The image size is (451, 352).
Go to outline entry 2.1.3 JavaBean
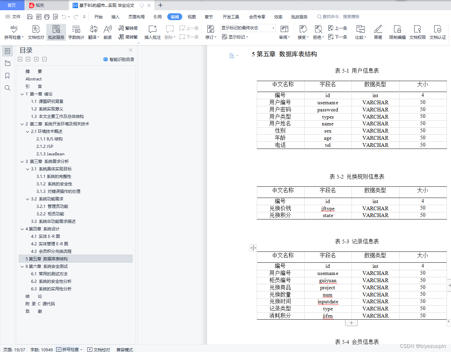pos(50,154)
